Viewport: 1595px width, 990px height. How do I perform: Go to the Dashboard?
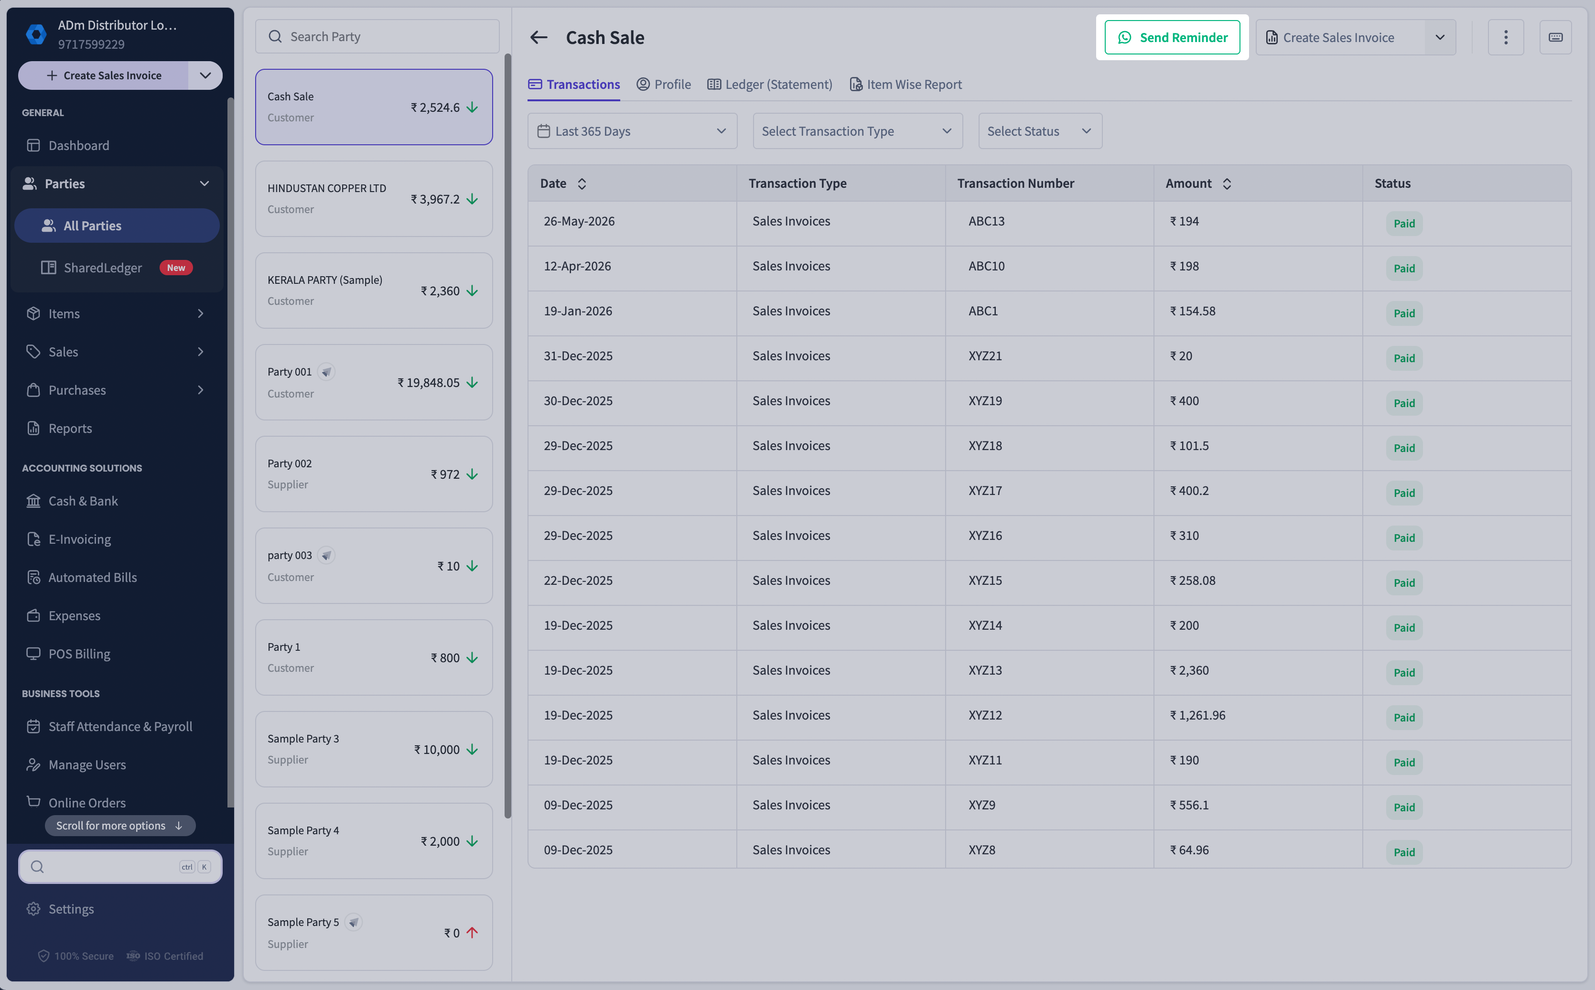[x=78, y=145]
